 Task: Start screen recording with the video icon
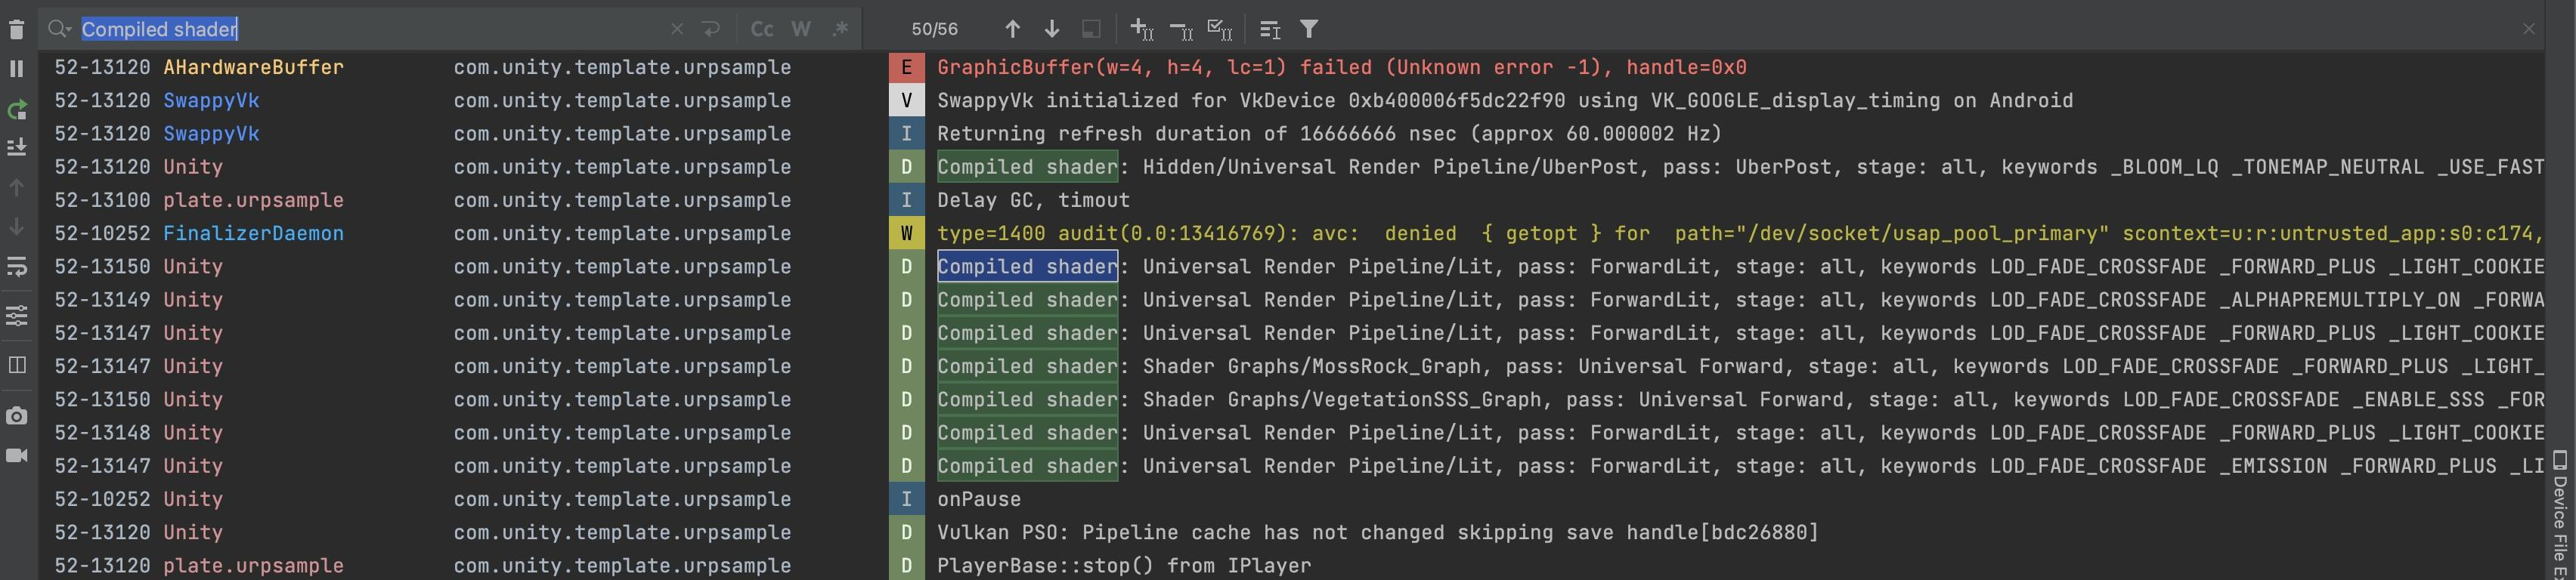[16, 455]
